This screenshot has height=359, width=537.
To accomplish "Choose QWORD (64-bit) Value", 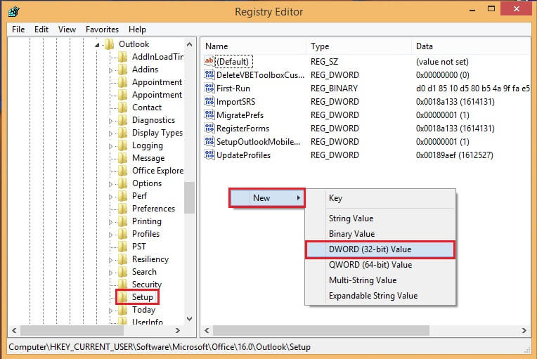I will [380, 265].
